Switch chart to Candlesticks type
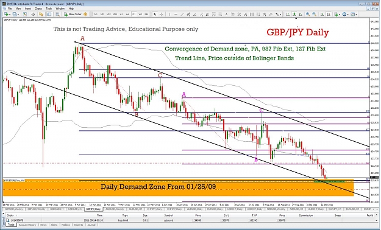Viewport: 381px width, 230px height. tap(294, 15)
